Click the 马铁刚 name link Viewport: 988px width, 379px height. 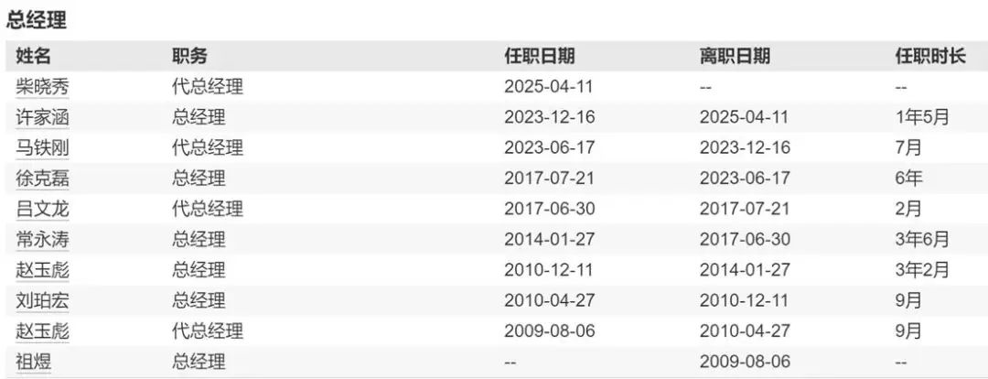click(42, 147)
